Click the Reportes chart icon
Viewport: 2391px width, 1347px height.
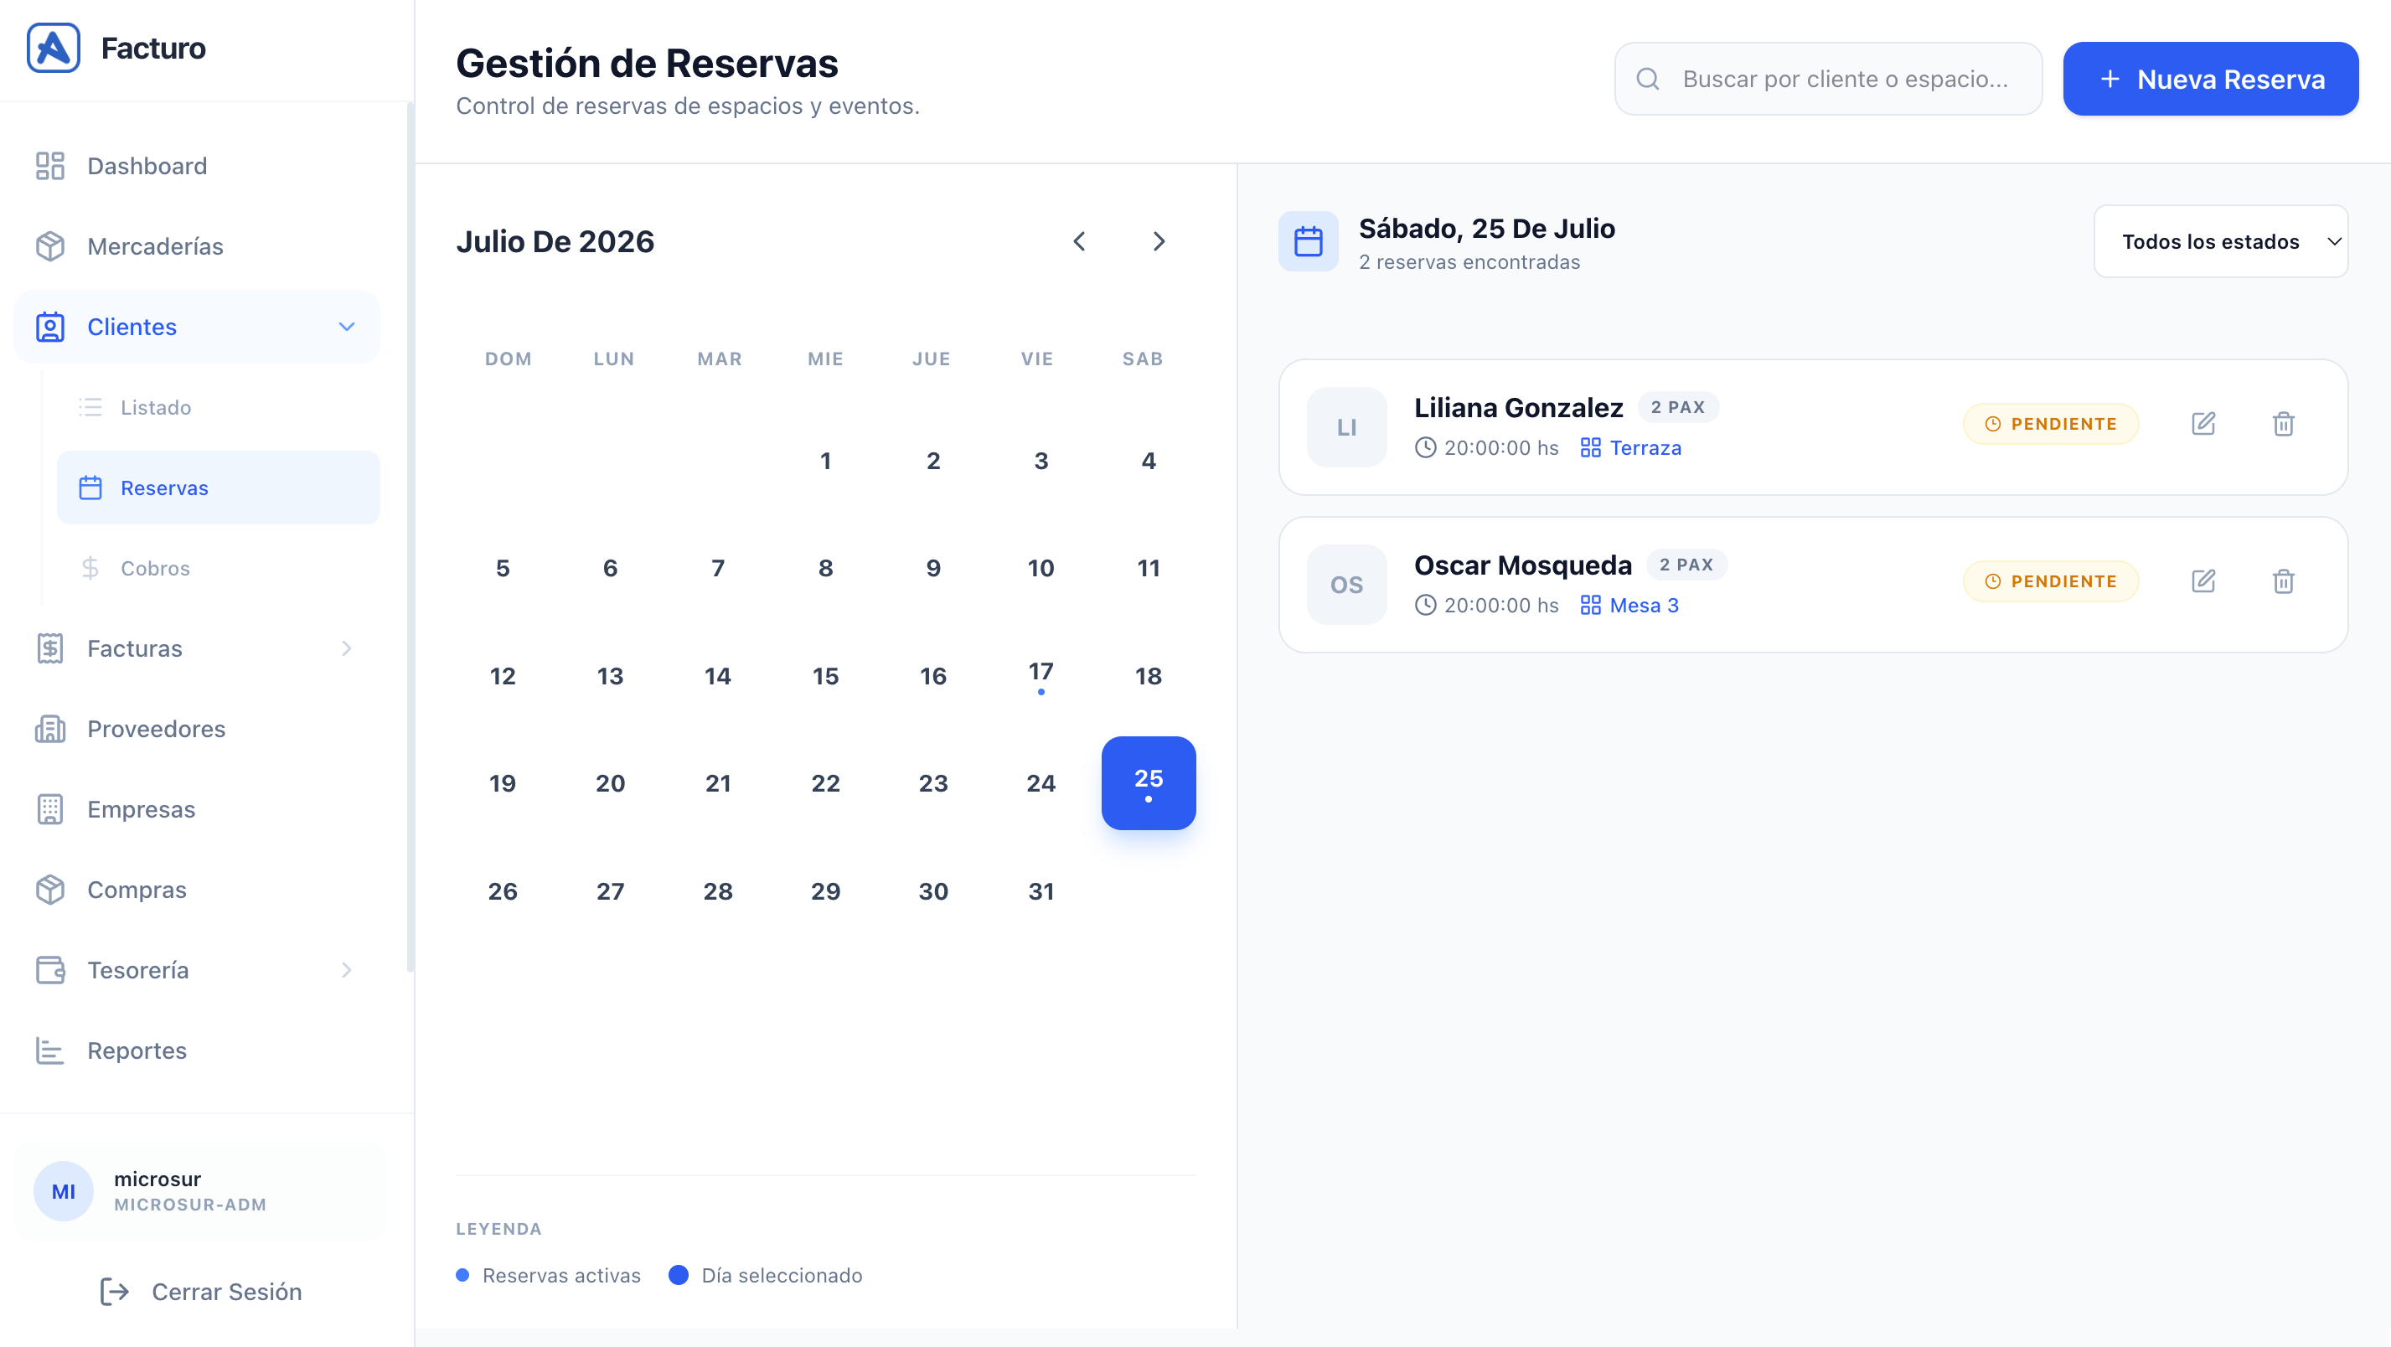[x=49, y=1050]
